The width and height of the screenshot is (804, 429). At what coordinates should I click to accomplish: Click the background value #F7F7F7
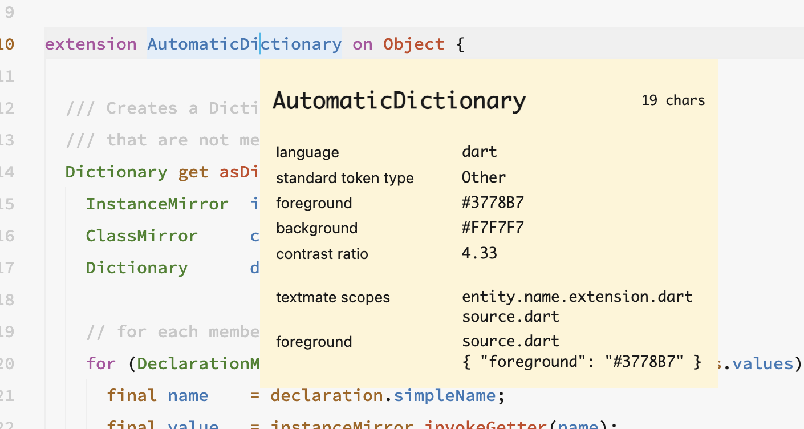tap(494, 227)
